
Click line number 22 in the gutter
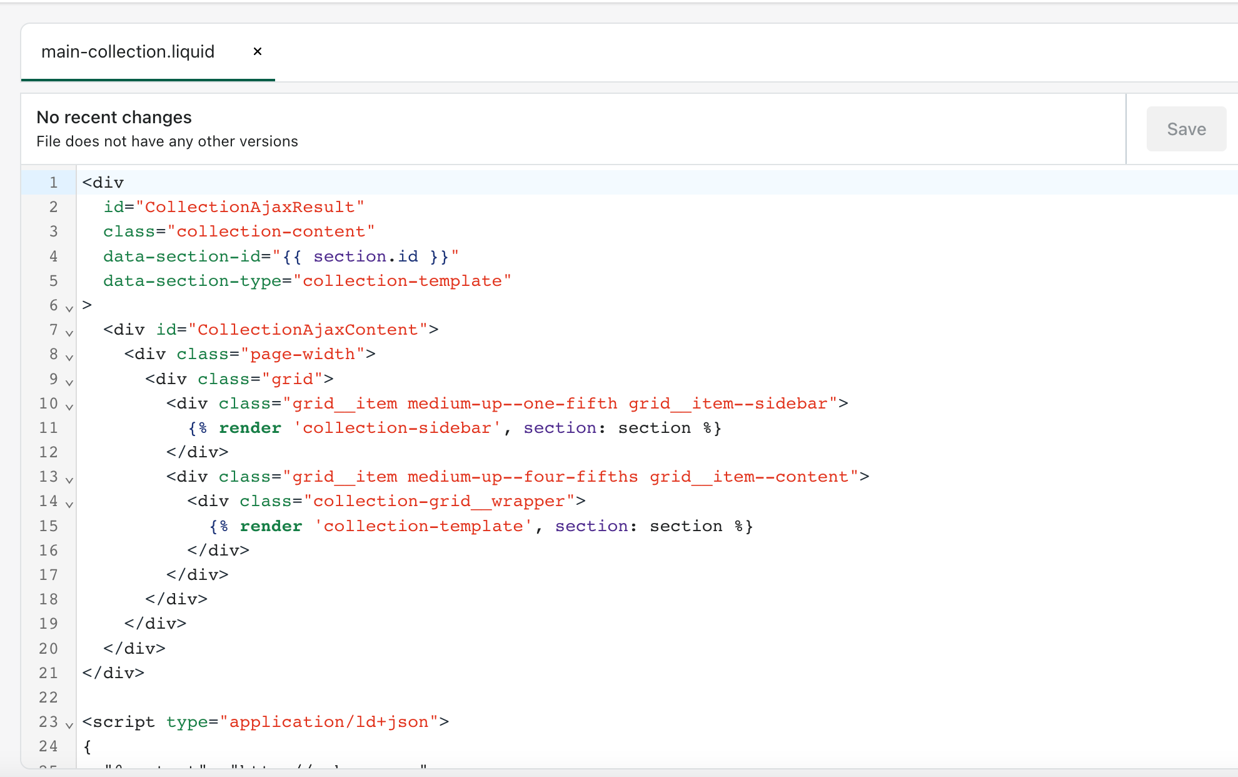click(48, 698)
